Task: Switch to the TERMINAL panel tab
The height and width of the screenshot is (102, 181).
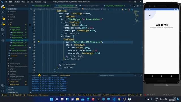Action: 54,75
